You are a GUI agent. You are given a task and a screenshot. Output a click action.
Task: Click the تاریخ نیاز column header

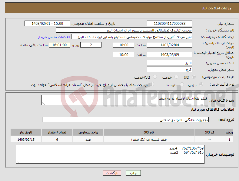tap(26, 132)
